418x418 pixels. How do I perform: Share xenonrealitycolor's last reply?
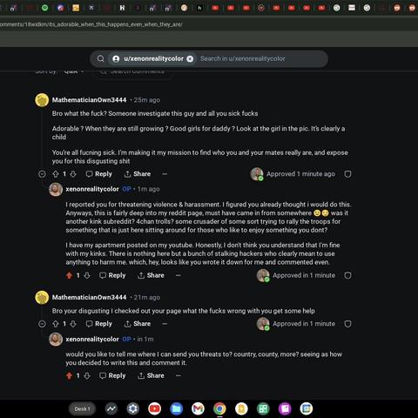click(x=151, y=375)
